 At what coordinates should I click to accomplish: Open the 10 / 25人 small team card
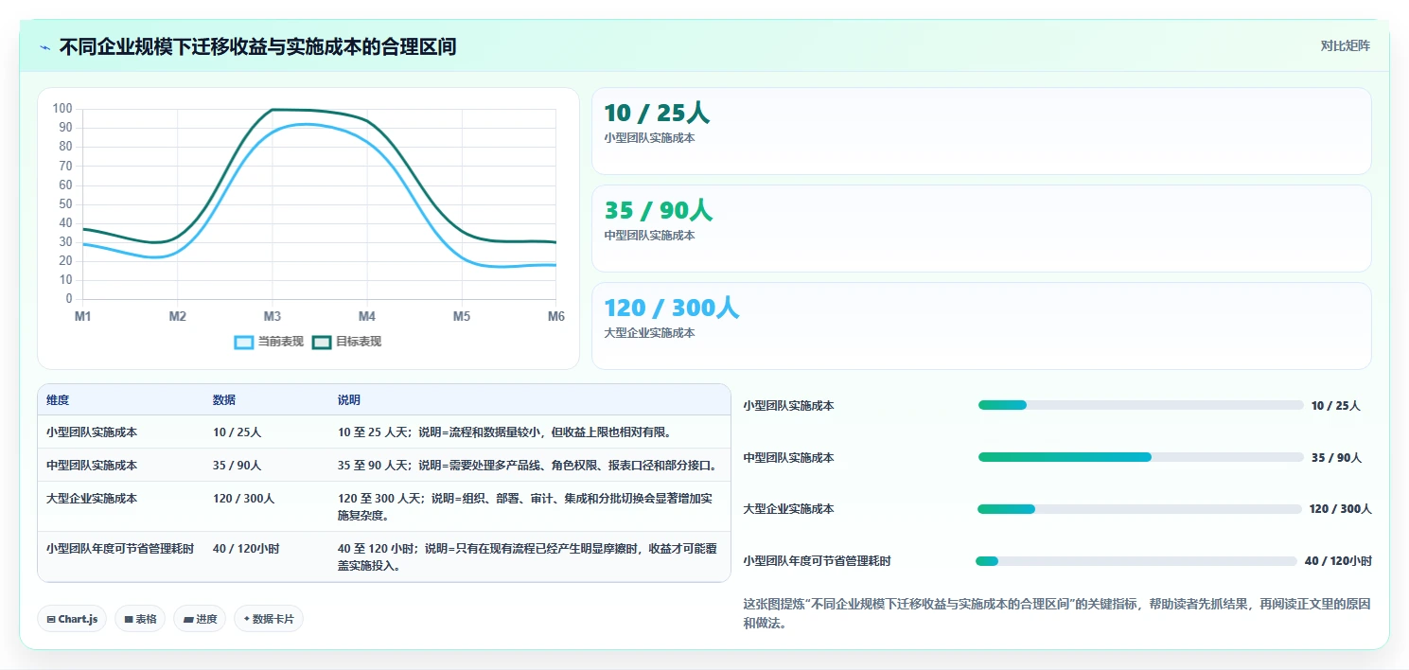(x=981, y=132)
